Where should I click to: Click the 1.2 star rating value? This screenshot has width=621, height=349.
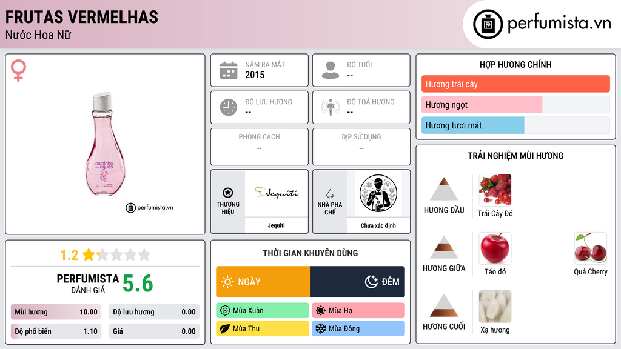[69, 255]
